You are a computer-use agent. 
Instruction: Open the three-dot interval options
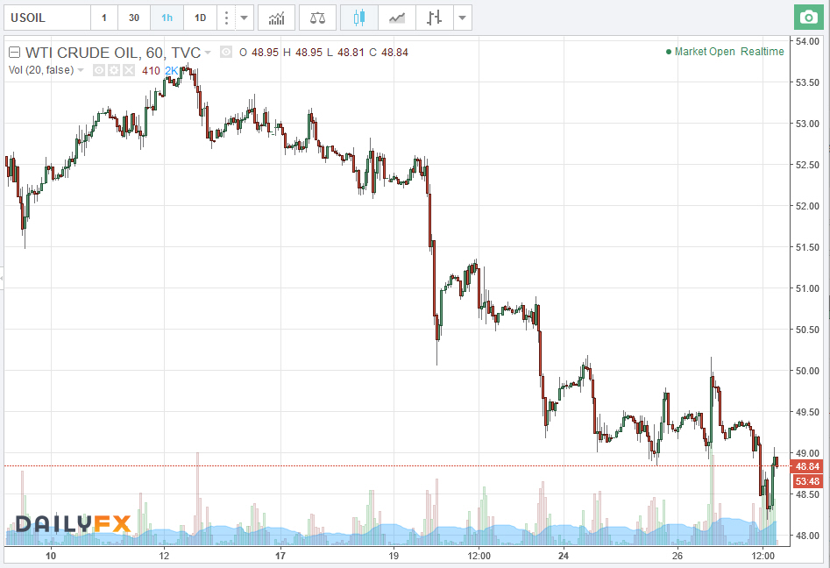[x=226, y=18]
